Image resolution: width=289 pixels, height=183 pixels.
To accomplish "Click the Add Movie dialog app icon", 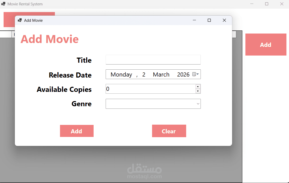I will pos(20,20).
